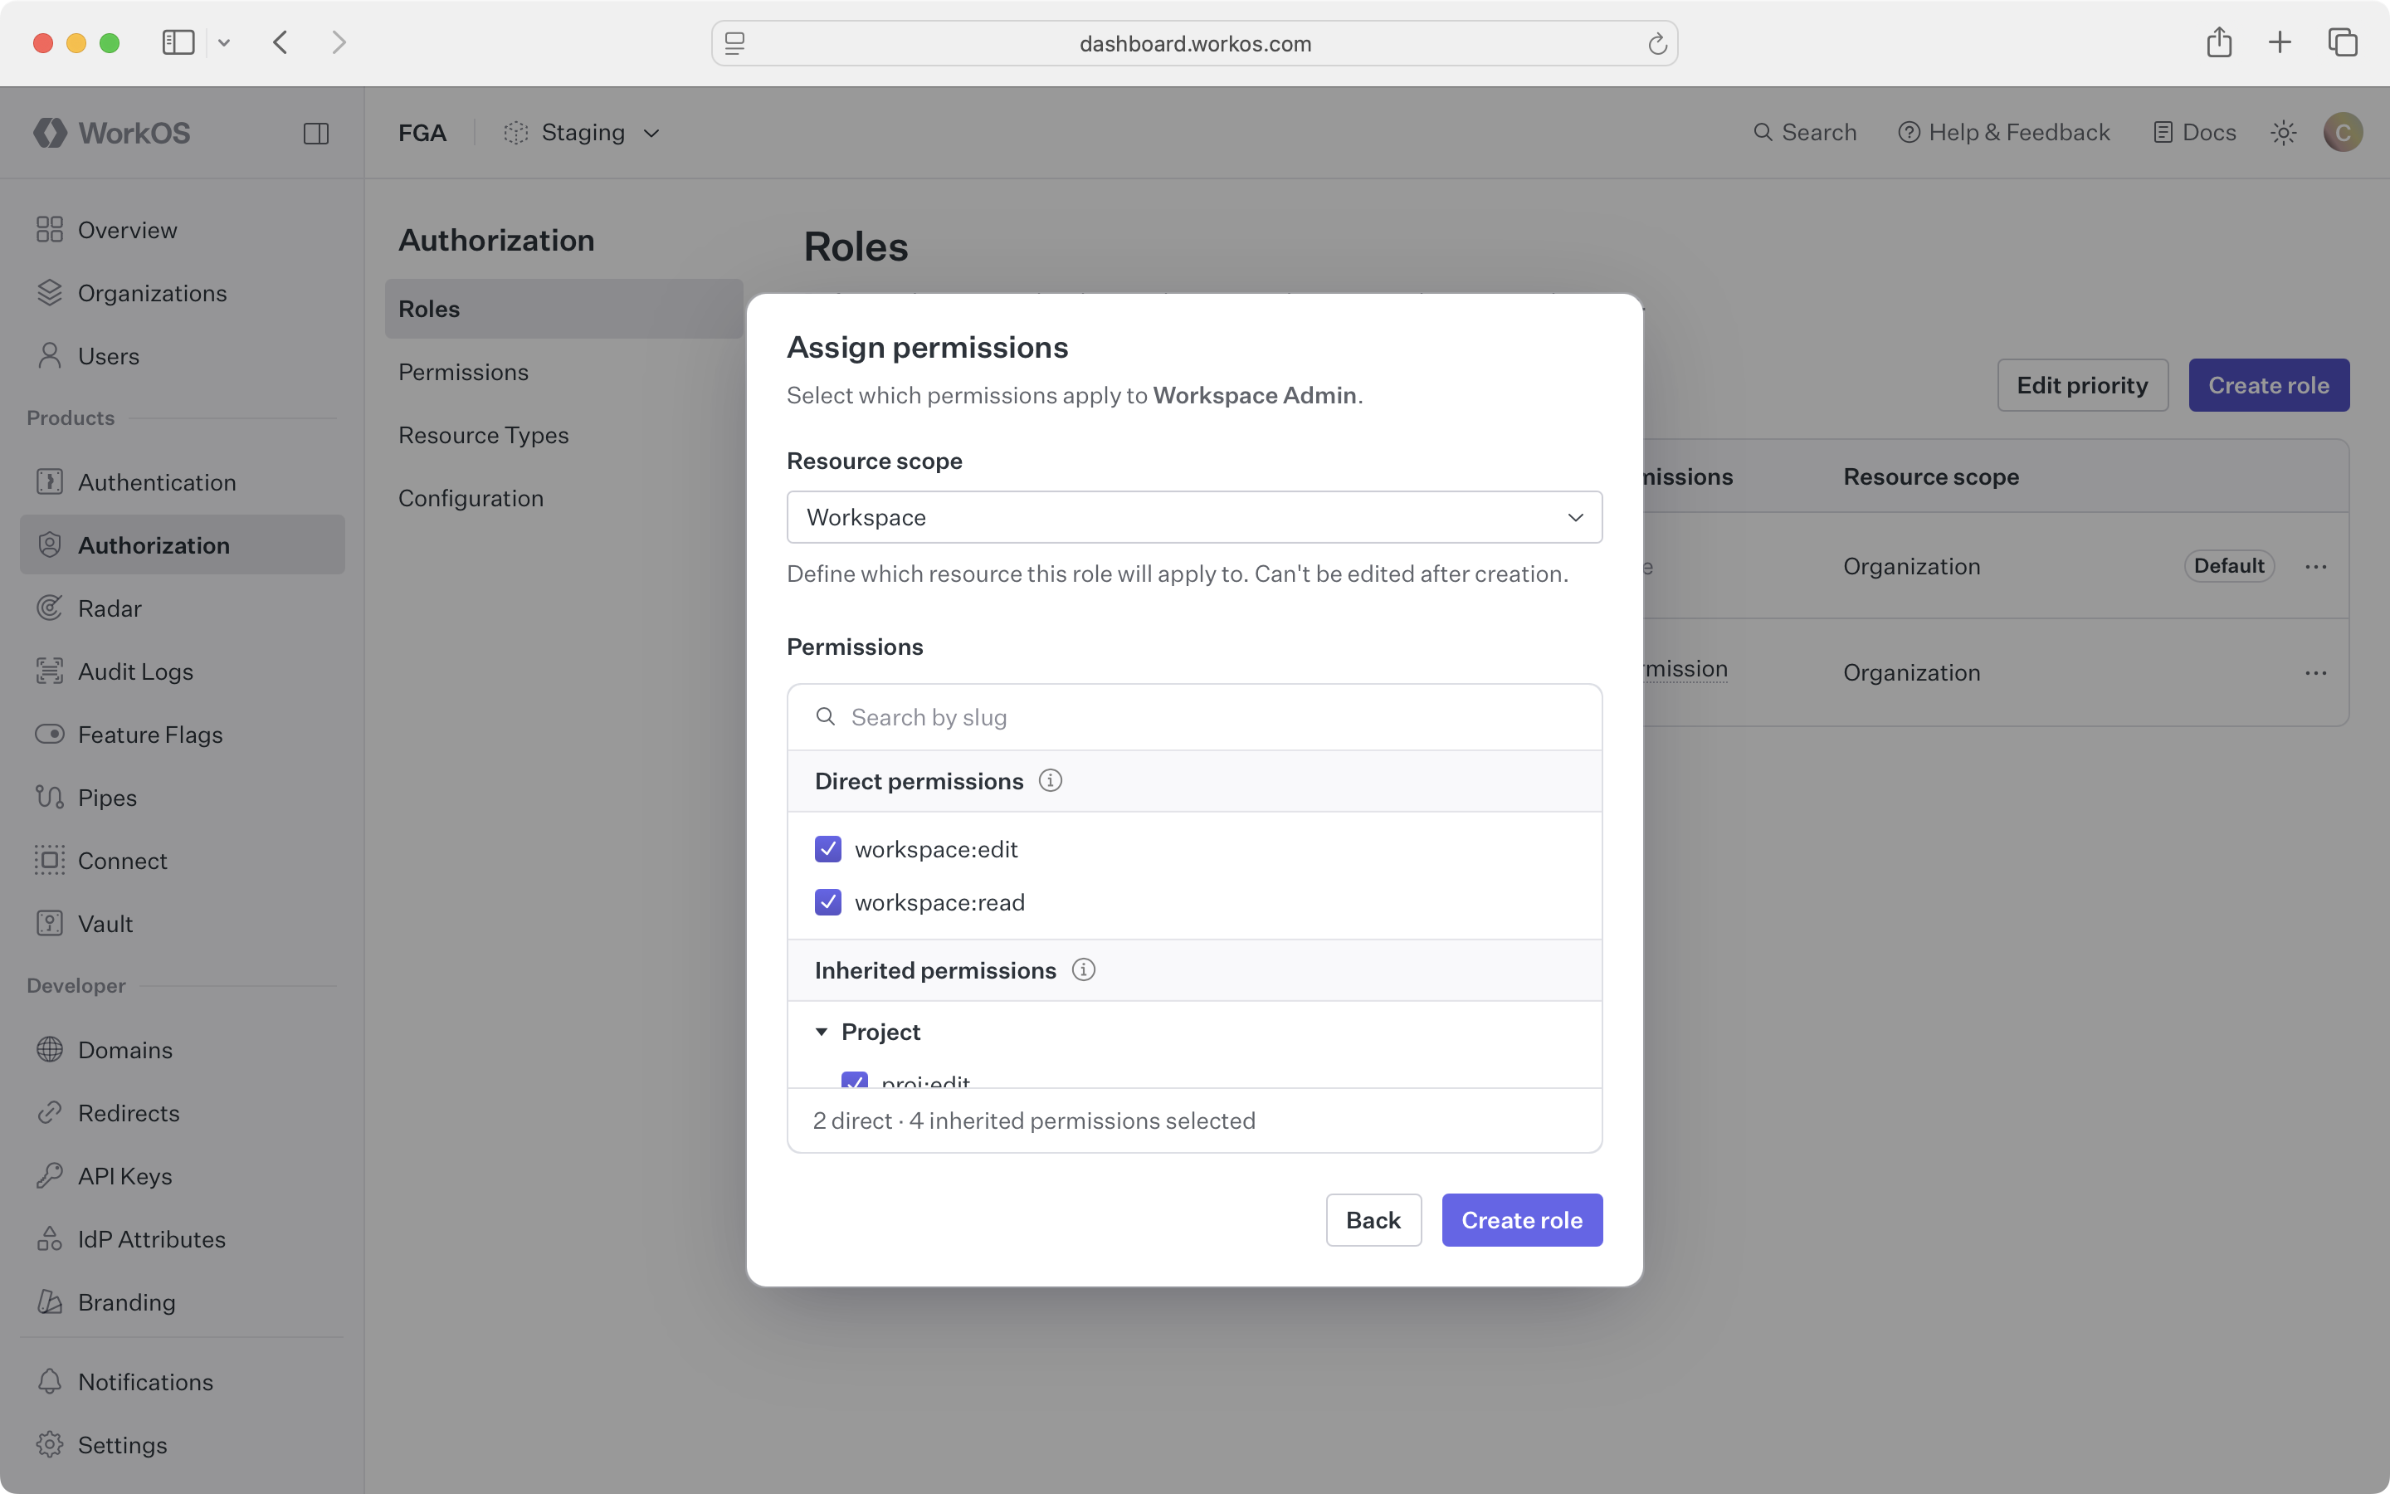Uncheck the workspace:read permission
This screenshot has width=2390, height=1494.
[x=827, y=901]
